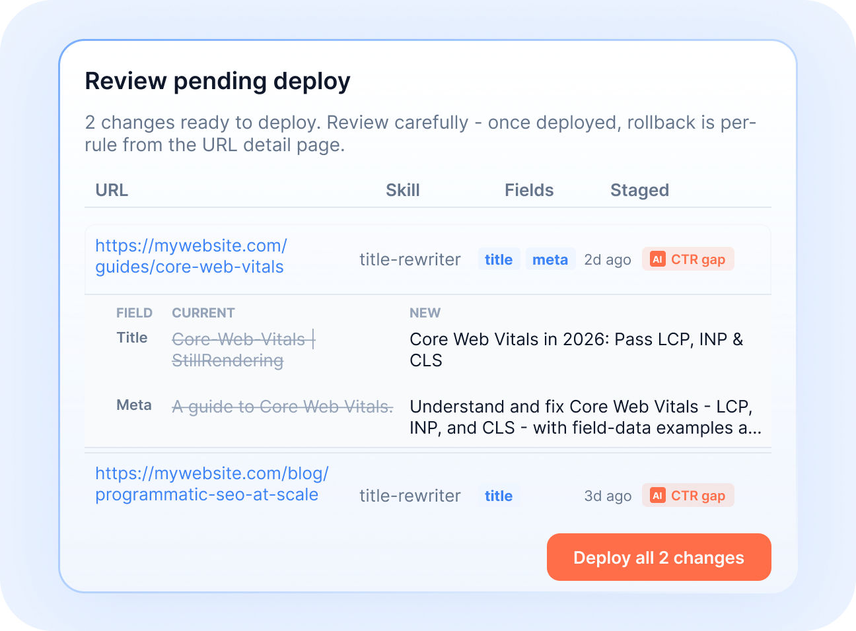Open the core-web-vitals guide URL link
856x631 pixels.
[x=191, y=256]
